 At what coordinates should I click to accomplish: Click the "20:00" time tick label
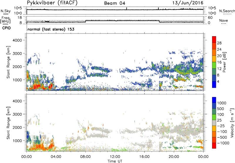pos(174,157)
